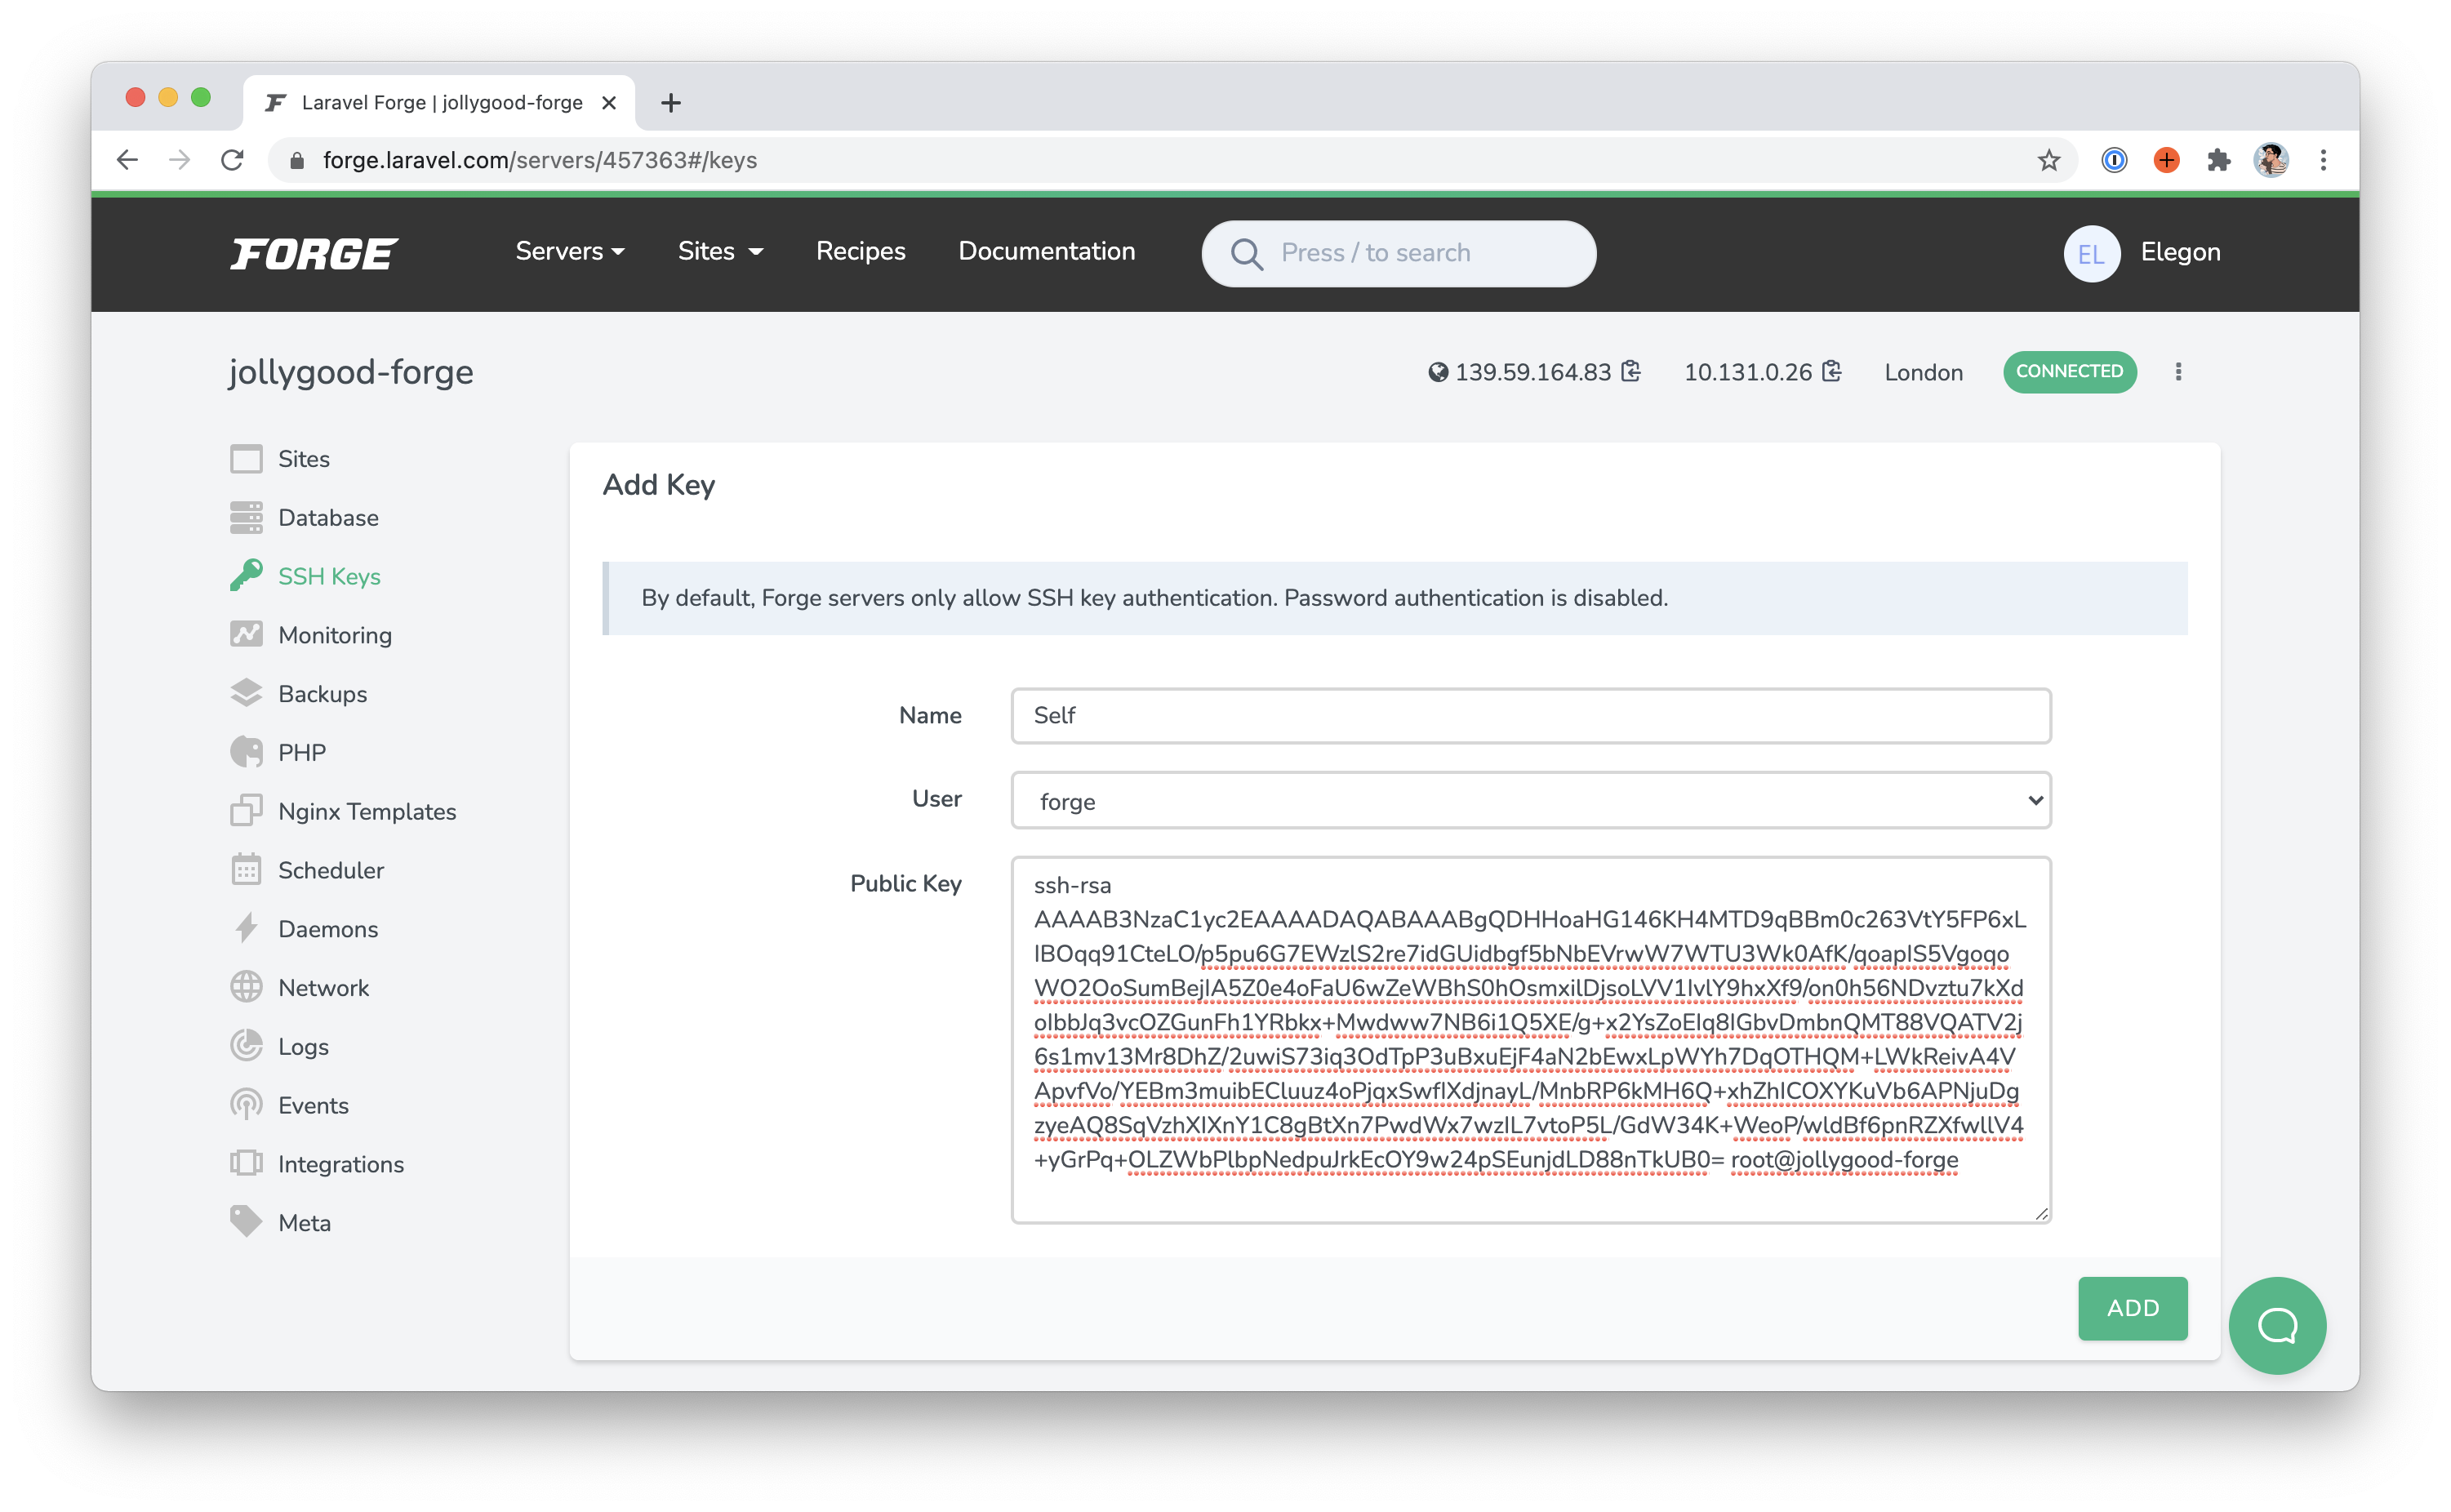Open Chrome three-dot menu

2323,160
